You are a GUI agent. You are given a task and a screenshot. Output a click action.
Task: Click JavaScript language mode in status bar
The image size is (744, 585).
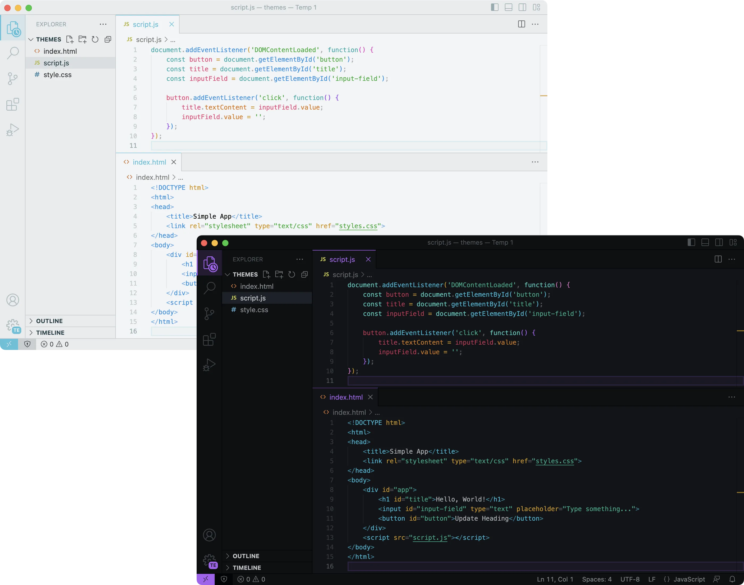[x=688, y=579]
